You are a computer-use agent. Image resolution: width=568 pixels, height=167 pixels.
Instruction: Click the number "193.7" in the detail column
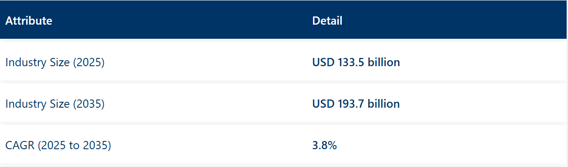pos(350,104)
